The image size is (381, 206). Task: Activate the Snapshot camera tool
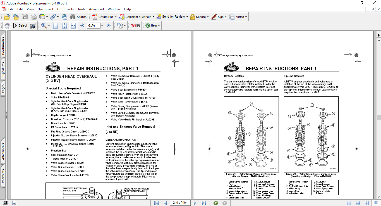[x=33, y=25]
